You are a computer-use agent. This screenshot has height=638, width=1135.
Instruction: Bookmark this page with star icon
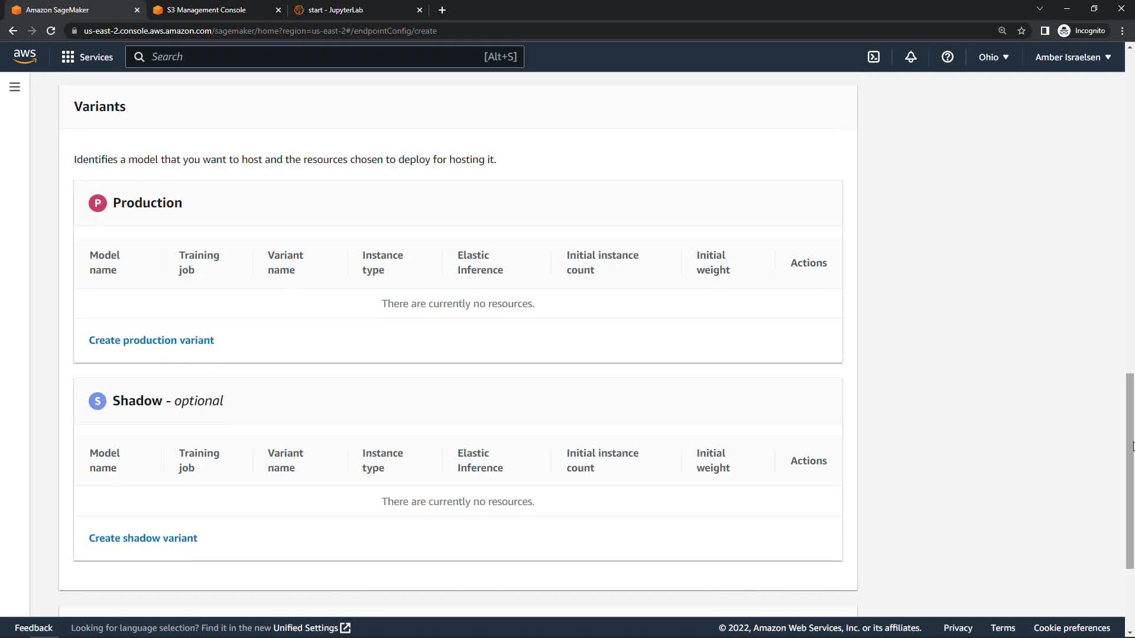tap(1021, 31)
